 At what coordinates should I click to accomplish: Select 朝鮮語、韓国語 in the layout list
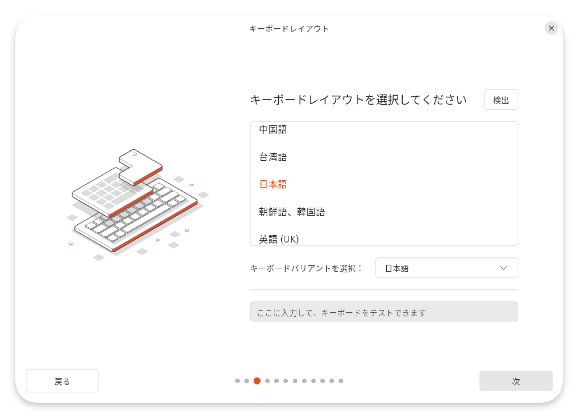click(291, 212)
